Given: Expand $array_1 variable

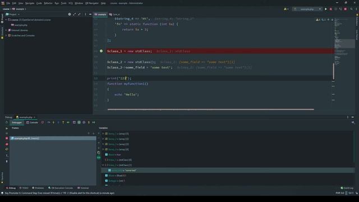Looking at the screenshot, I should (103, 134).
